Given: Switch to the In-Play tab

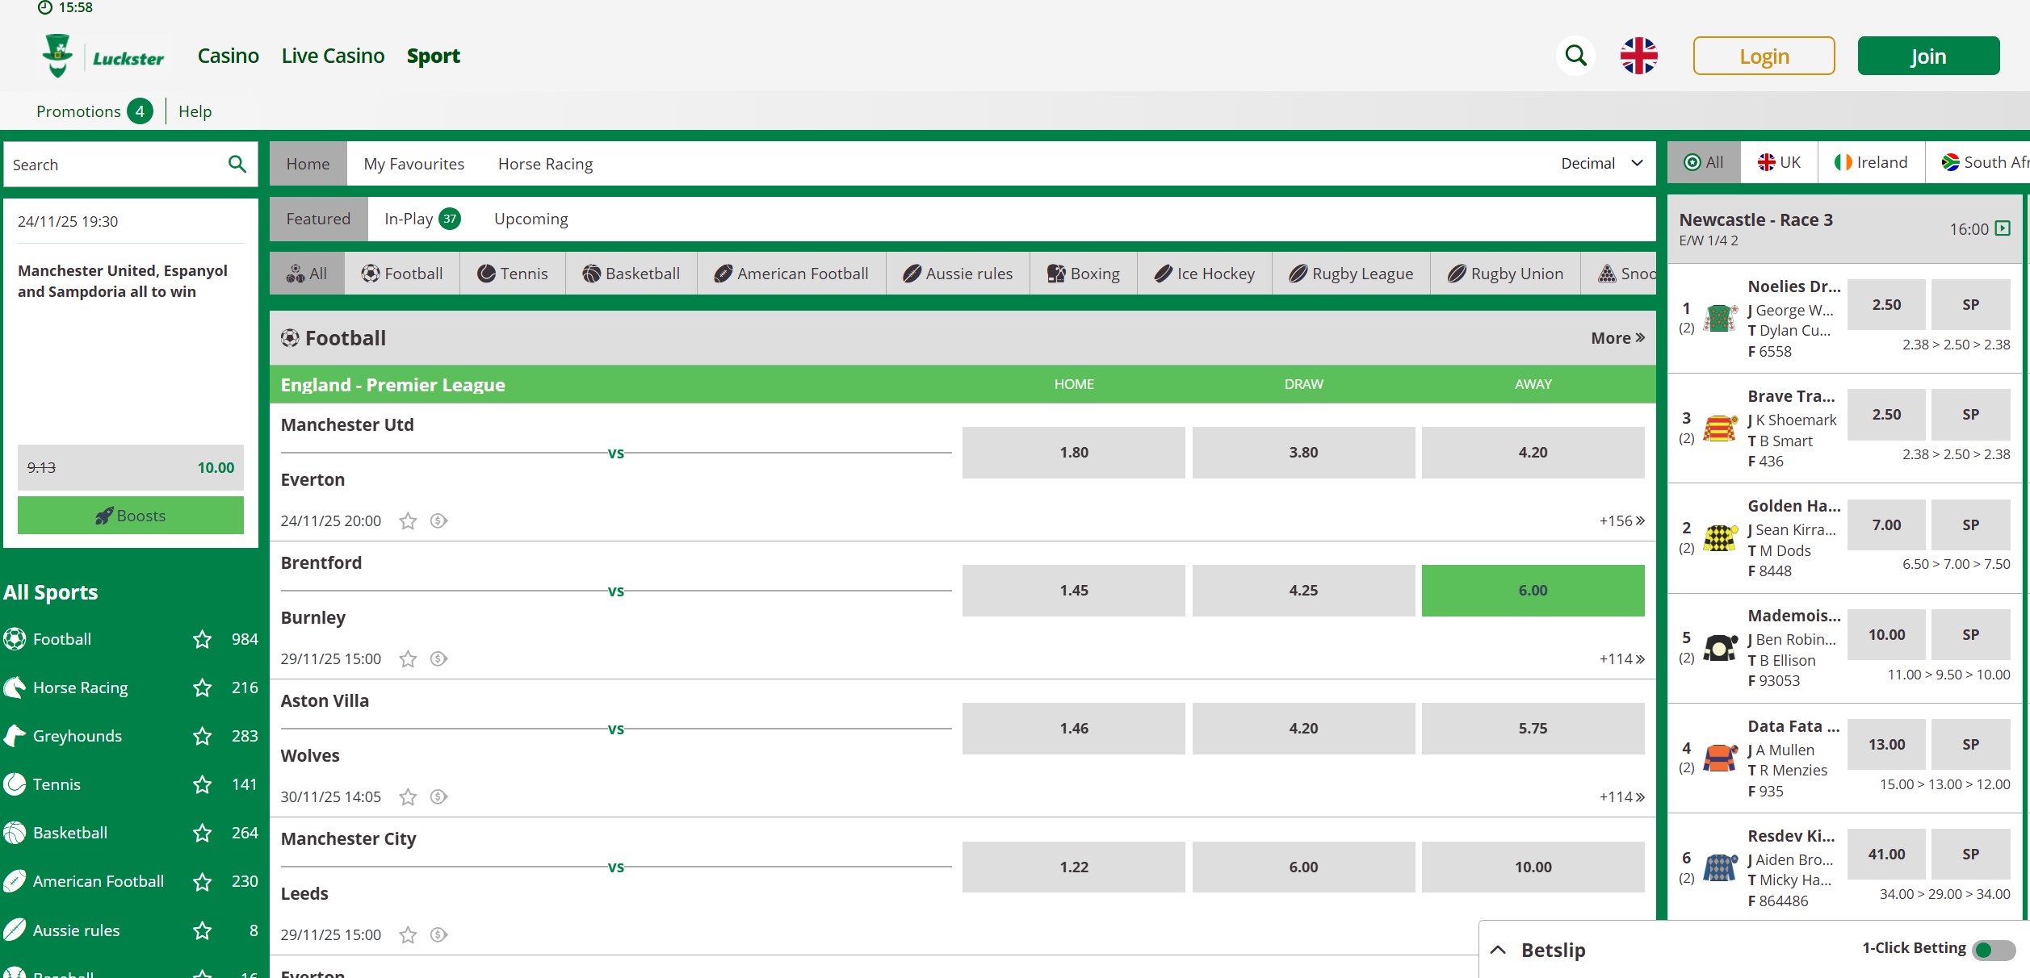Looking at the screenshot, I should click(x=408, y=219).
